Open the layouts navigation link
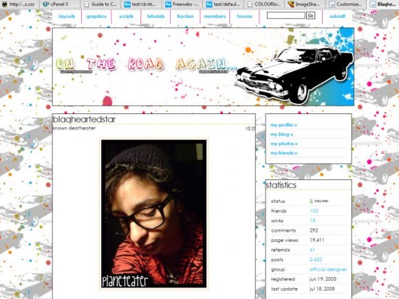Viewport: 399px width, 299px height. pos(67,16)
